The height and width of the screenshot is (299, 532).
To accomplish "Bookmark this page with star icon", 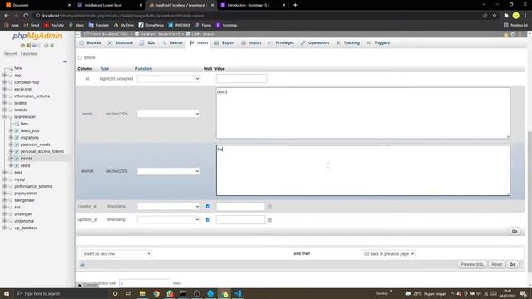I will tap(495, 16).
